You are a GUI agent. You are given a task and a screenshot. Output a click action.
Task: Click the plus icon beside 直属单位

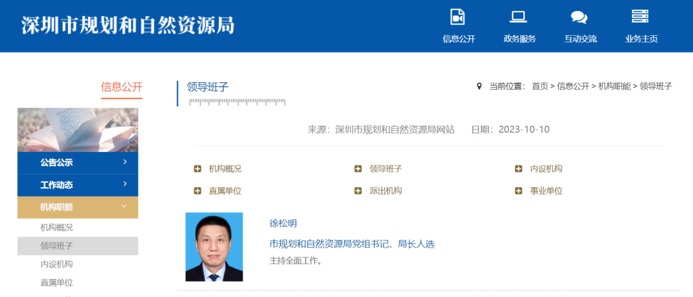point(198,191)
